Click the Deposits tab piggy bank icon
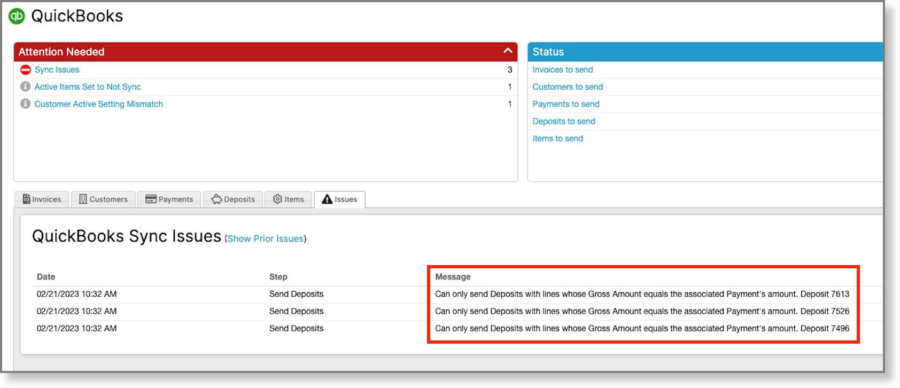The height and width of the screenshot is (388, 900). click(x=216, y=199)
